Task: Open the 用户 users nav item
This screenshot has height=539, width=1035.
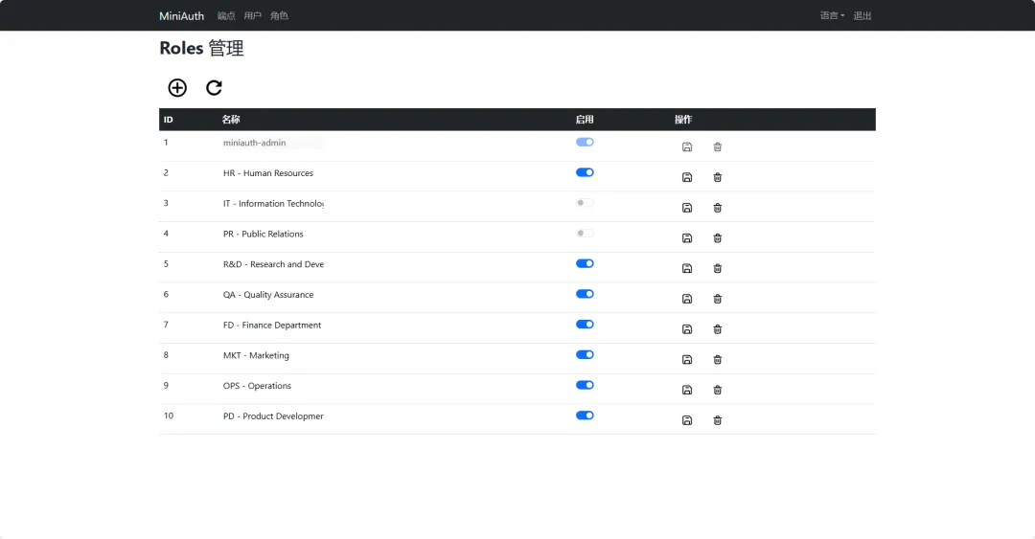Action: (x=252, y=16)
